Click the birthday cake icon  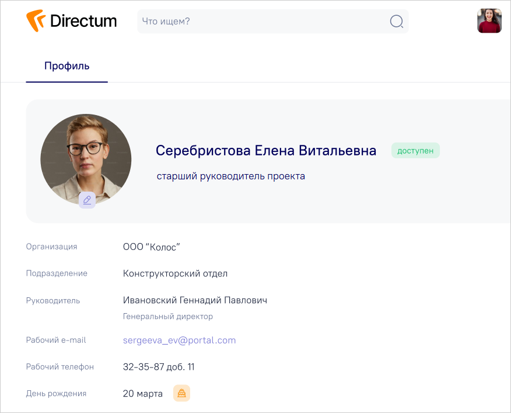181,393
